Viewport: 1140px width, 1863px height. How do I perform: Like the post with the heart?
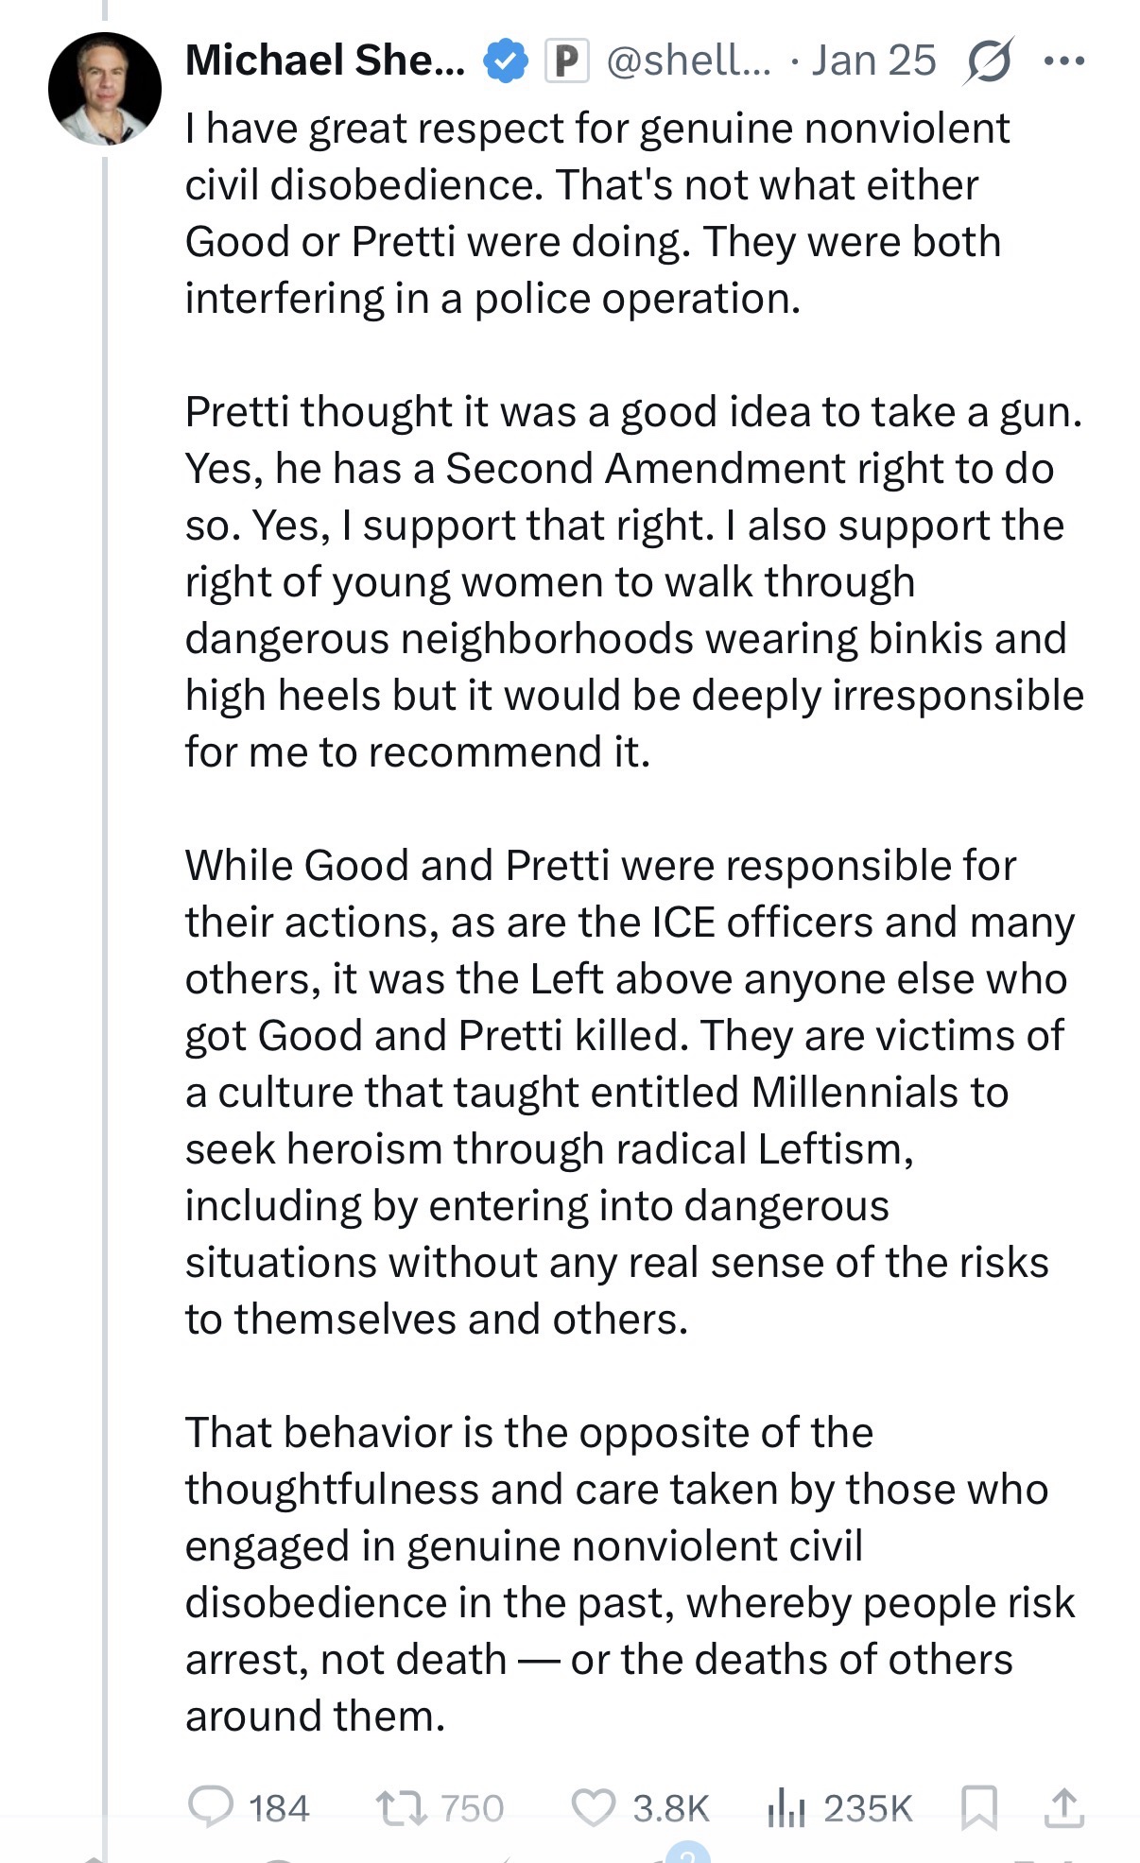pos(594,1808)
